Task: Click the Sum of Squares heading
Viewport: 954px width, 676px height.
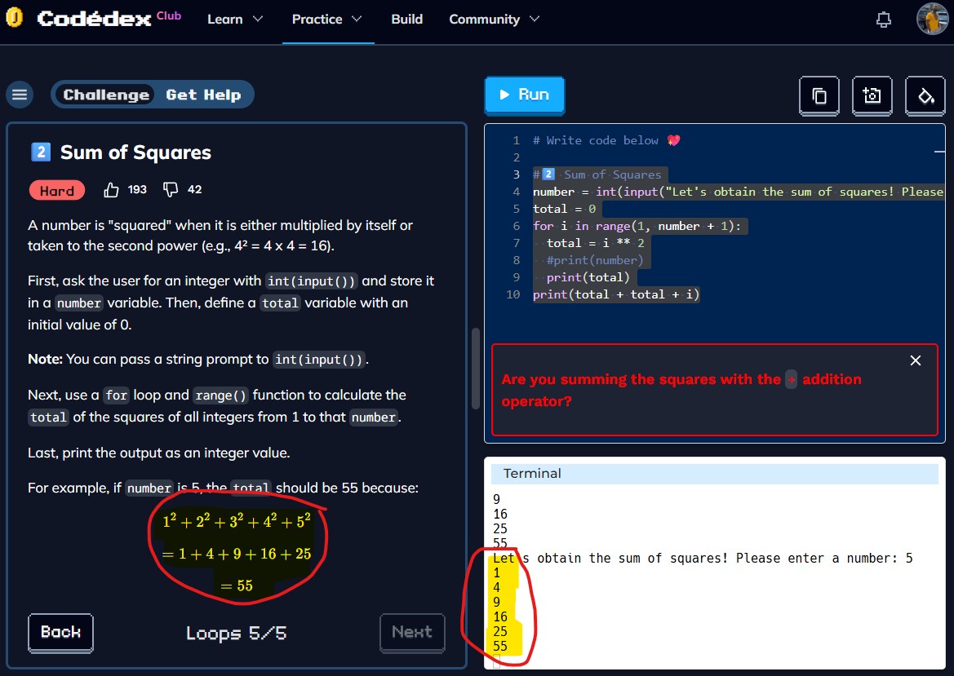Action: pyautogui.click(x=135, y=152)
